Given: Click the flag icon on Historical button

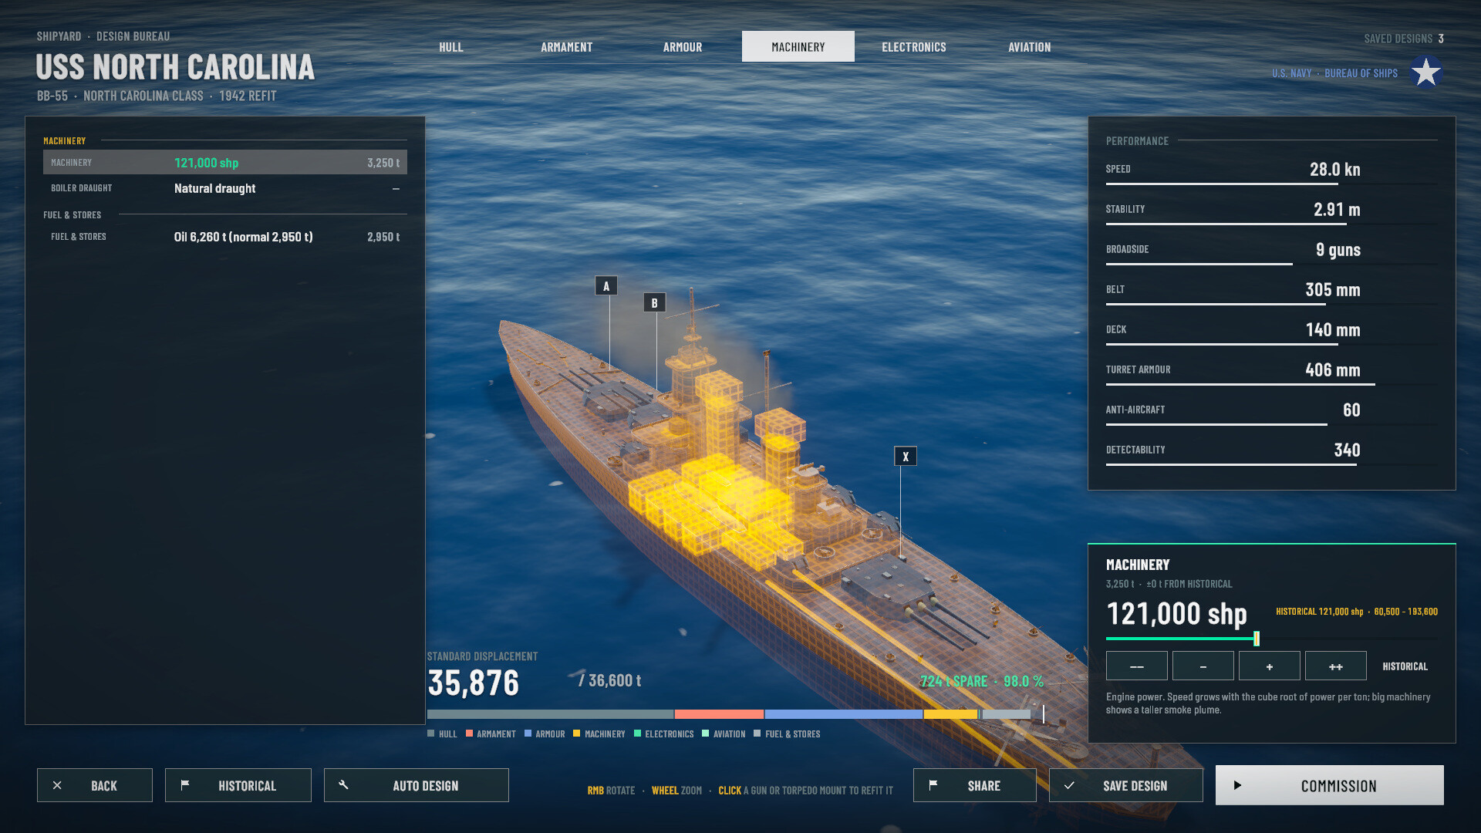Looking at the screenshot, I should click(185, 784).
